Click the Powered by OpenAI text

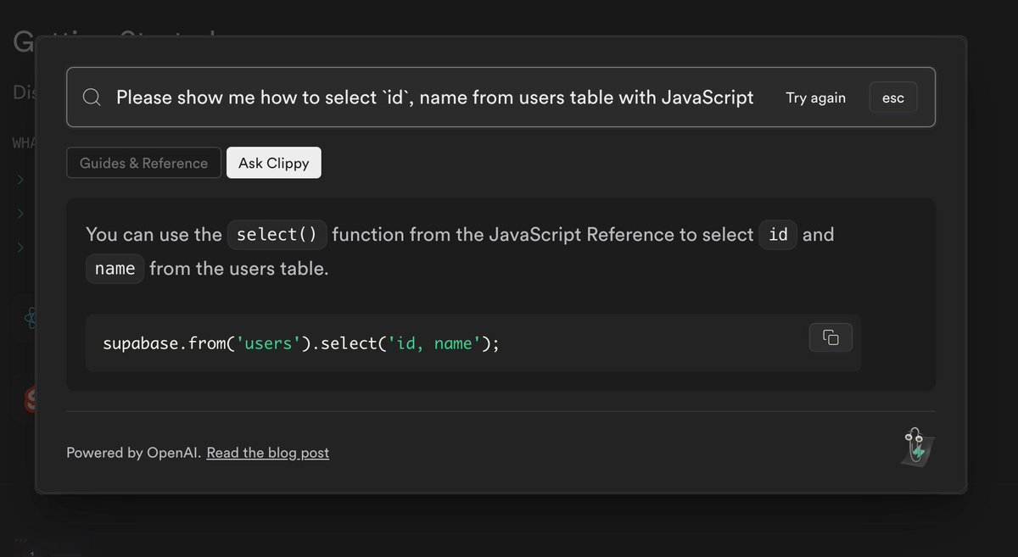coord(133,453)
